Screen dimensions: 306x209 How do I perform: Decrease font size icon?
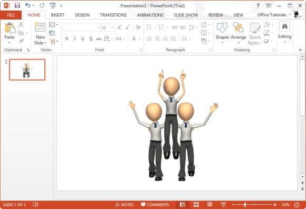(128, 28)
